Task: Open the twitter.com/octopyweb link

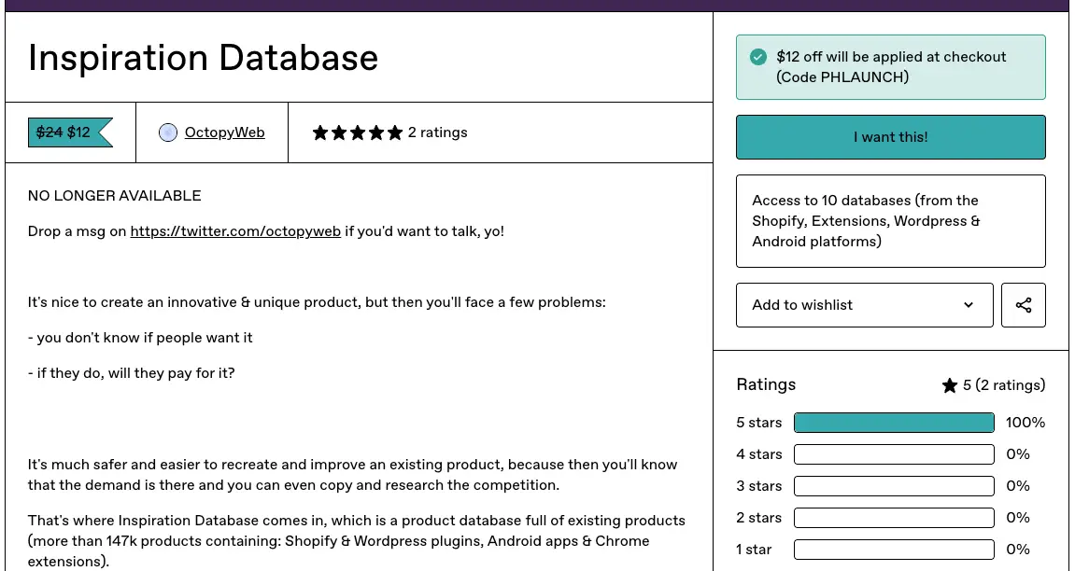Action: click(x=235, y=231)
